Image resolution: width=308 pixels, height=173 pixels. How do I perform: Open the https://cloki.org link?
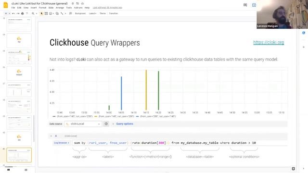point(269,42)
